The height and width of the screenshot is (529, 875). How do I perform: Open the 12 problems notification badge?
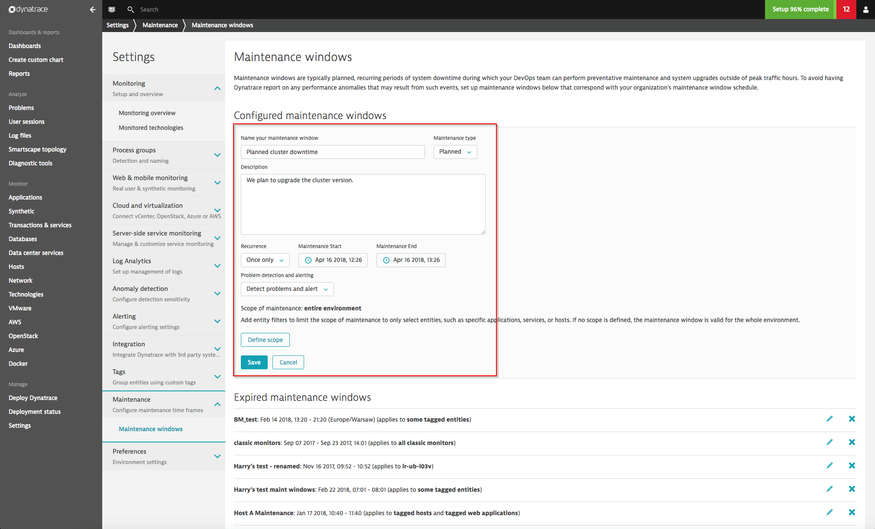click(846, 9)
